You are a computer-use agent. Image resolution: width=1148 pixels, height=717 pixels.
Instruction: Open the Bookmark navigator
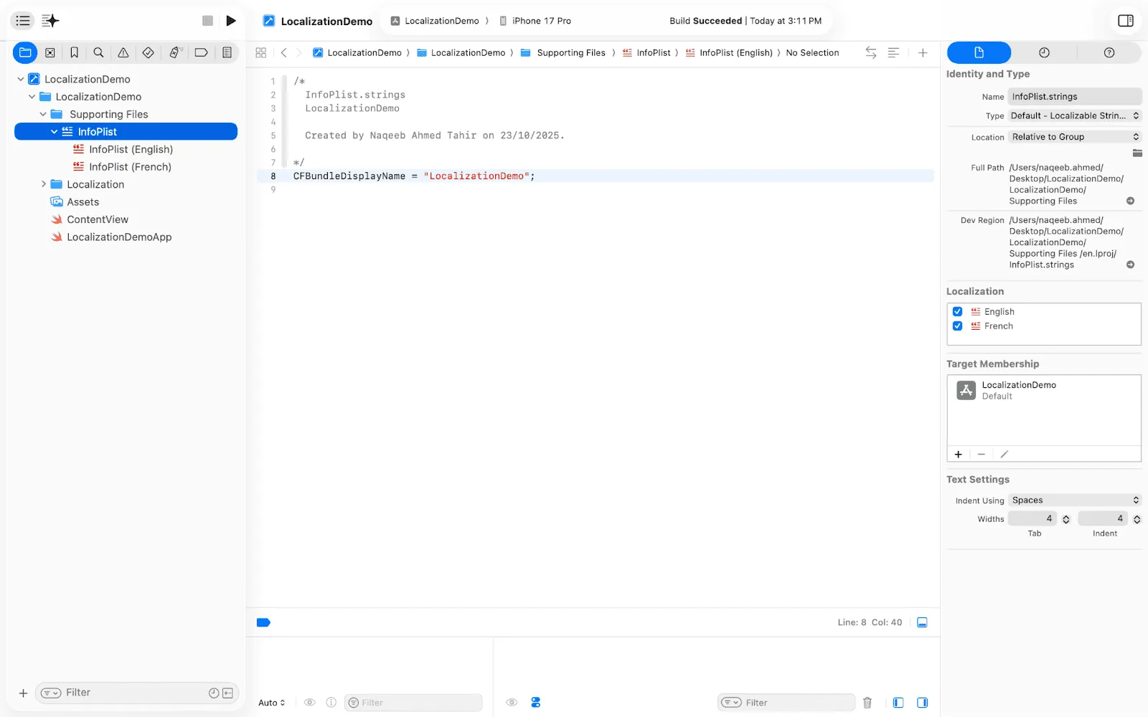point(74,52)
